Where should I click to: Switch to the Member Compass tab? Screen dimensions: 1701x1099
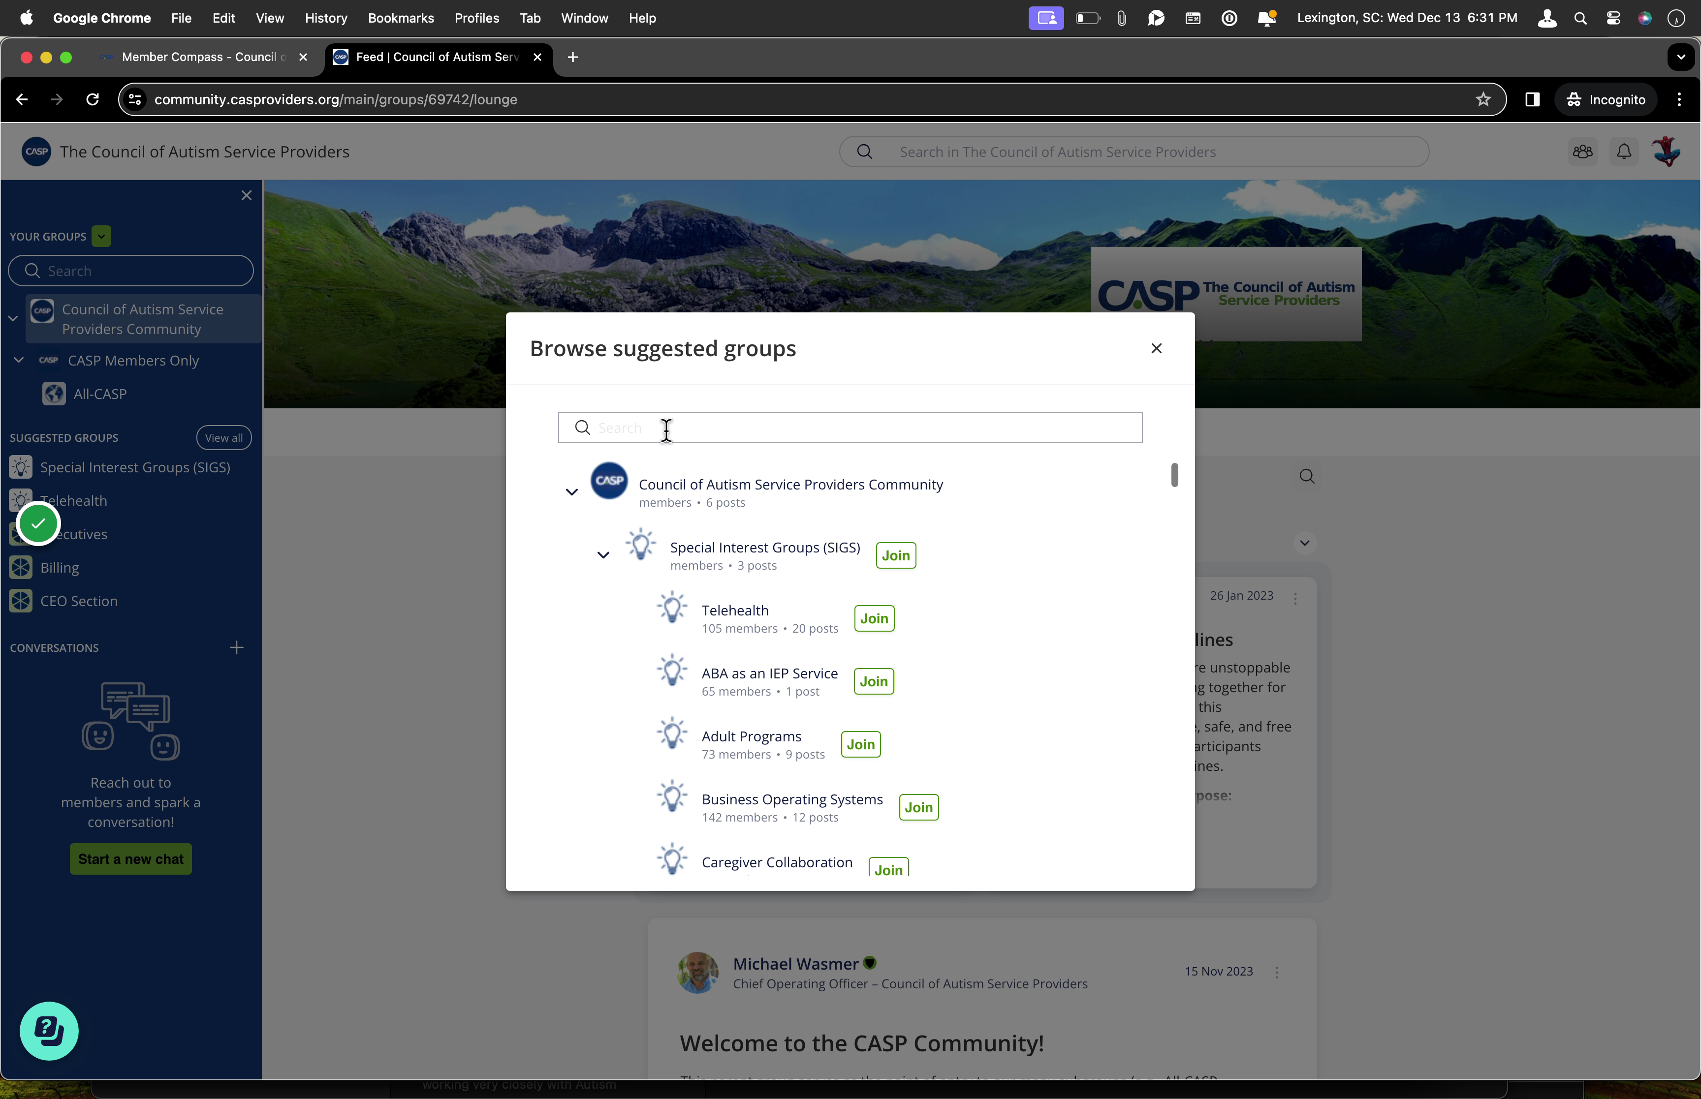pyautogui.click(x=204, y=57)
